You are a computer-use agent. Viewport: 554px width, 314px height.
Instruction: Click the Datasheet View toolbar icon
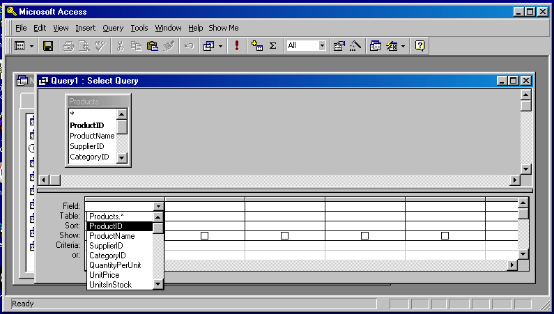pos(20,46)
